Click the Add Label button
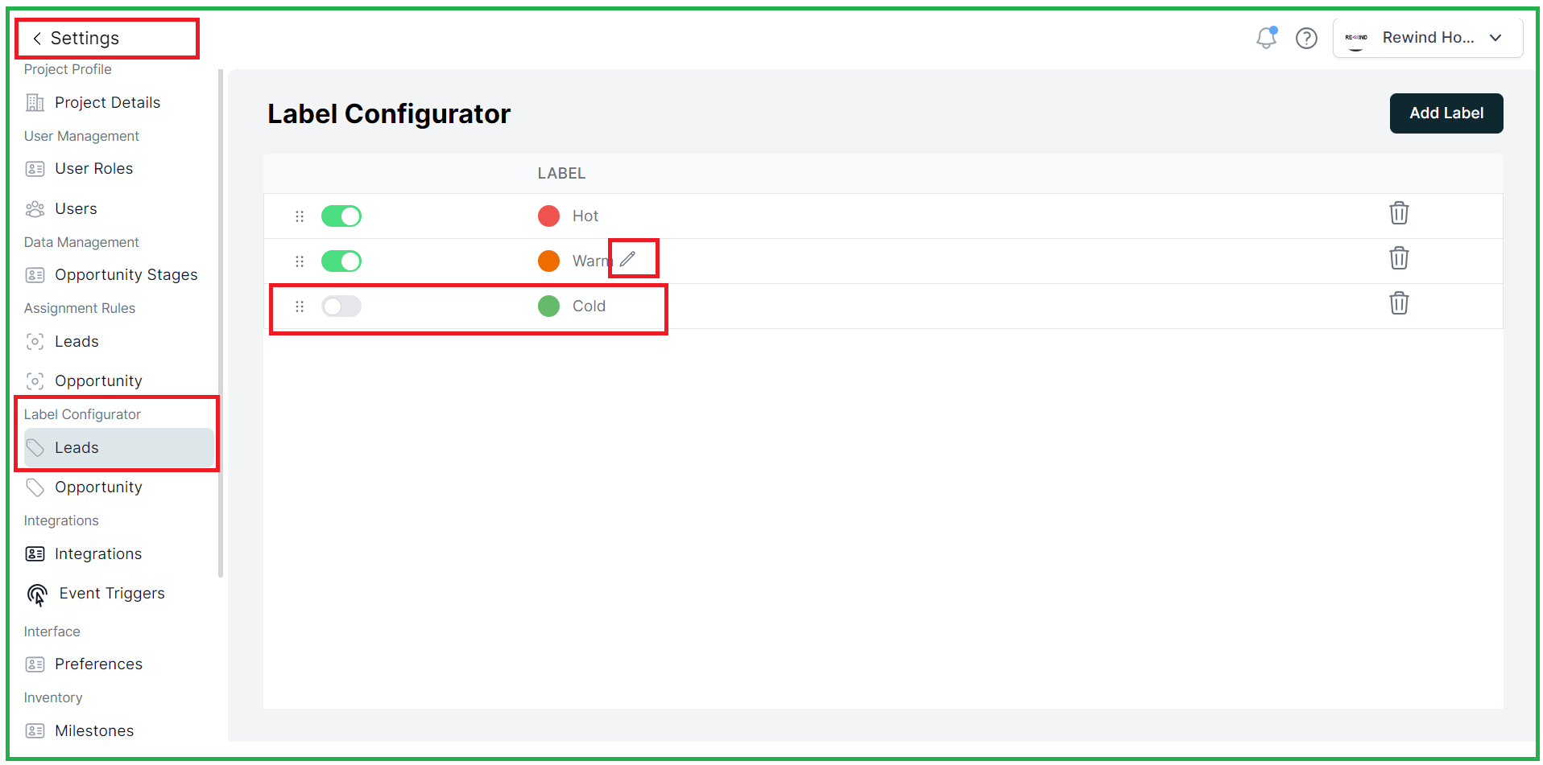 [1446, 113]
